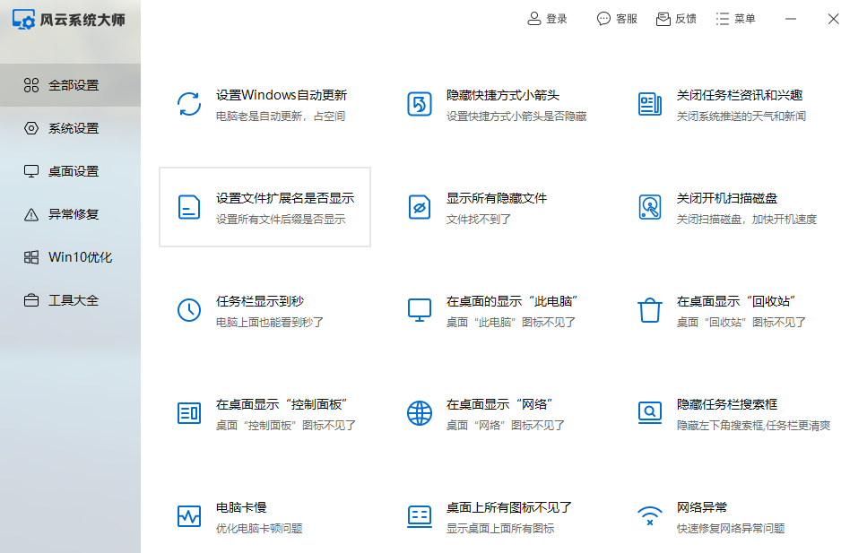The height and width of the screenshot is (553, 841).
Task: Click description 电脑上面也能看到秒了
Action: click(x=270, y=322)
